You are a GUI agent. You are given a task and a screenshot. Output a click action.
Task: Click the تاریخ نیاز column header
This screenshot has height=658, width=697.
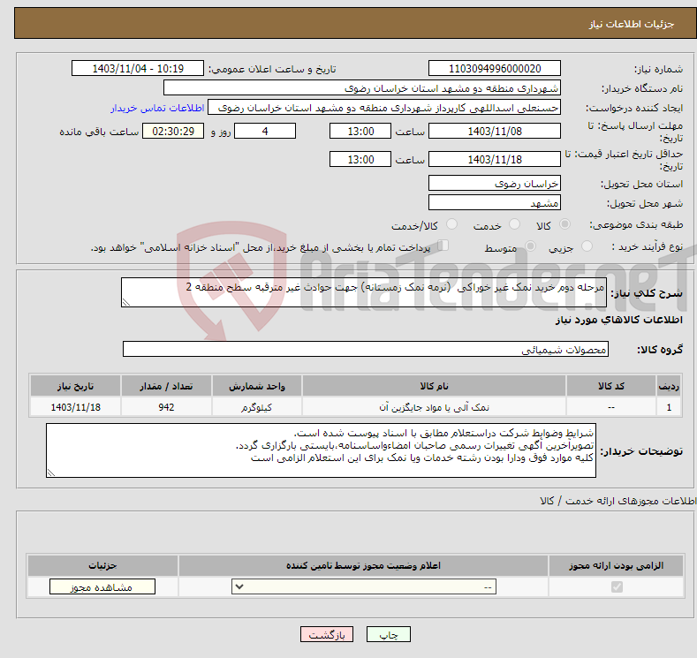75,386
